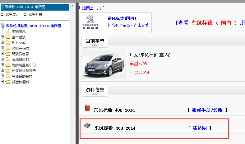Select the 驾驶员信息 label

pos(20,54)
